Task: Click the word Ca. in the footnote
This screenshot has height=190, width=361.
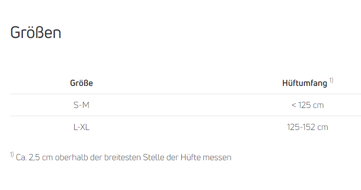Action: pos(21,158)
